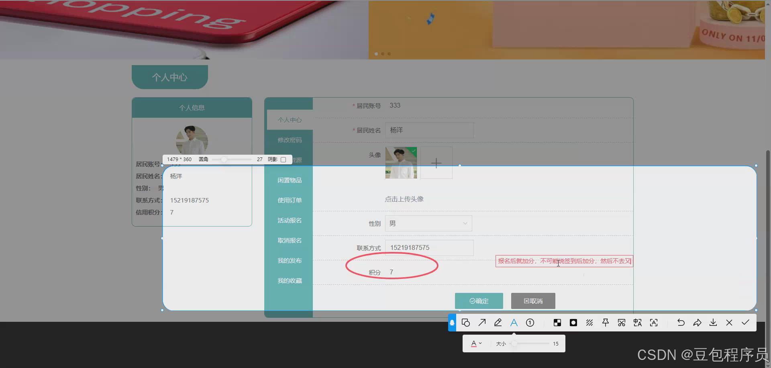Click the first carousel indicator dot
The image size is (771, 368).
[x=376, y=54]
